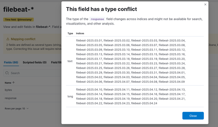Viewport: 218px width, 127px height.
Task: Click the long type row cell
Action: 70,96
